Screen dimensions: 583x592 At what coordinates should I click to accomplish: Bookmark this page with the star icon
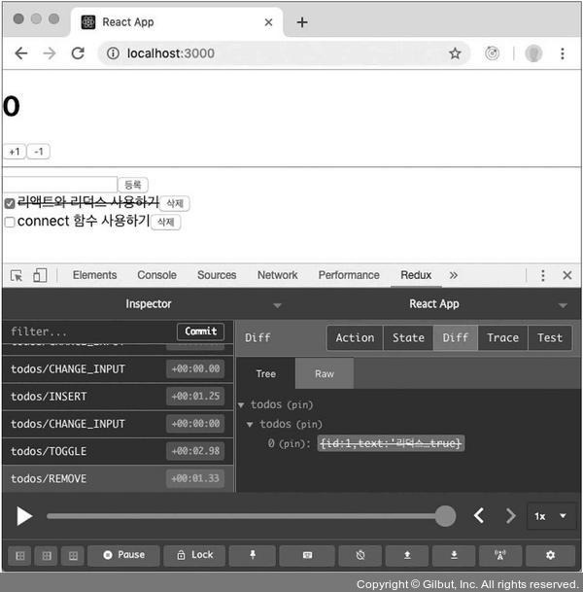455,53
